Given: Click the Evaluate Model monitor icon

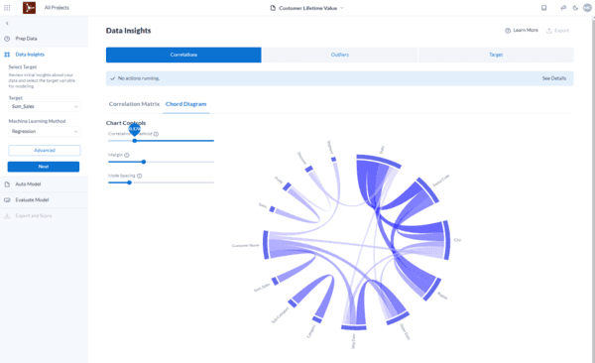Looking at the screenshot, I should 7,200.
